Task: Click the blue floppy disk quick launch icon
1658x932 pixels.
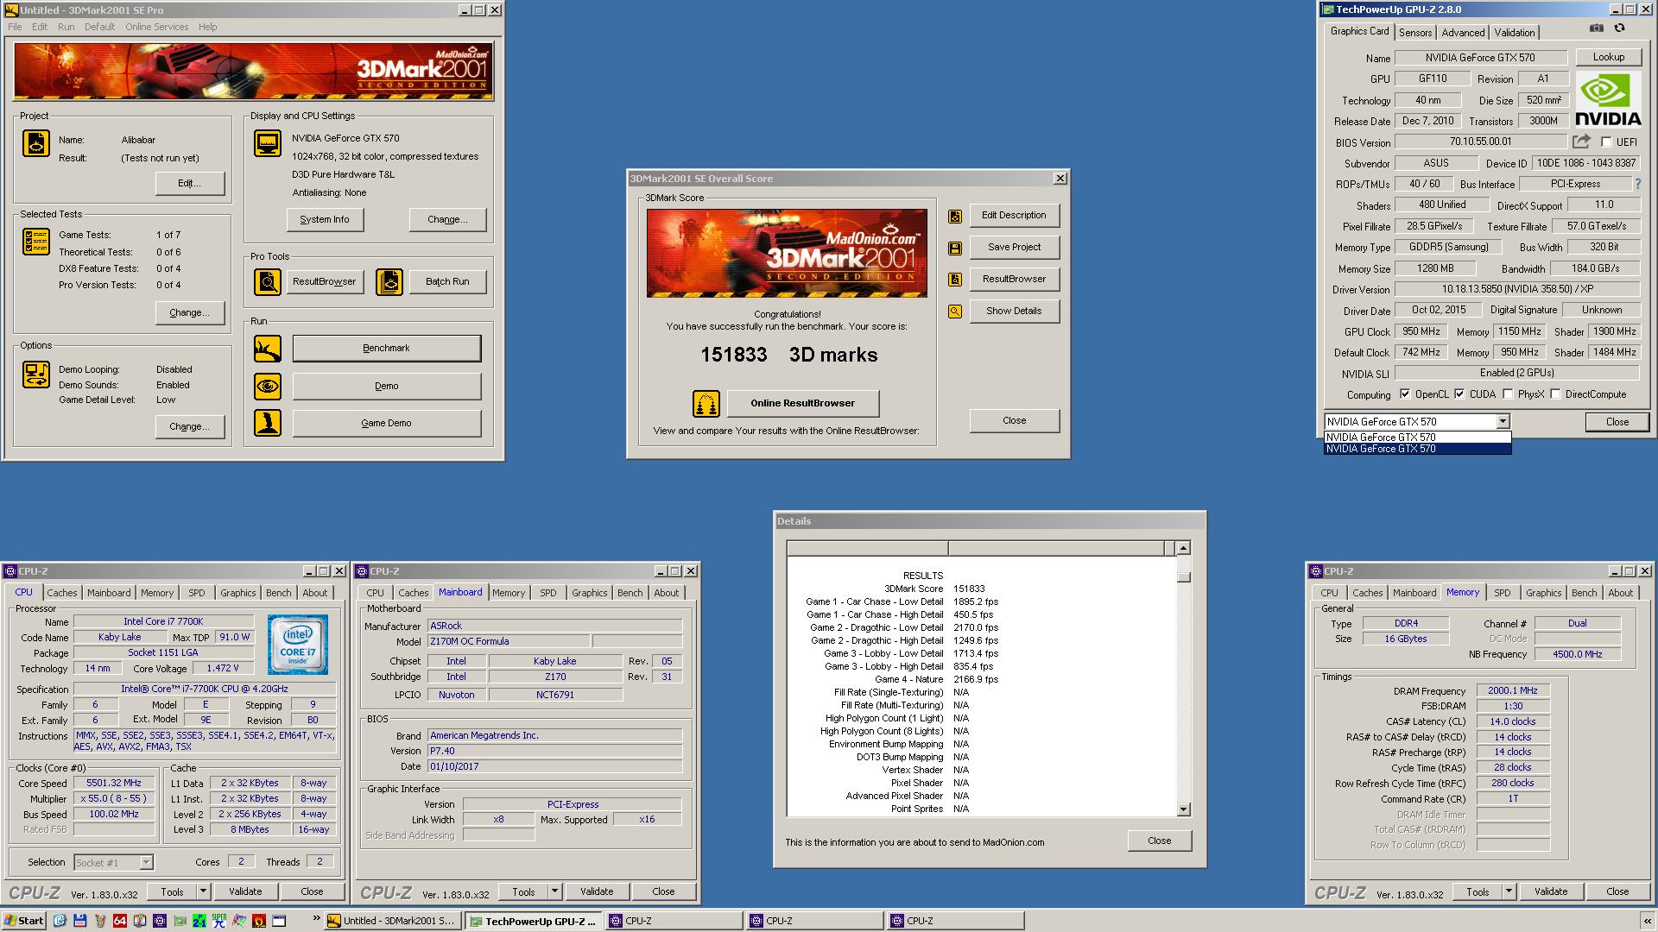Action: point(79,921)
